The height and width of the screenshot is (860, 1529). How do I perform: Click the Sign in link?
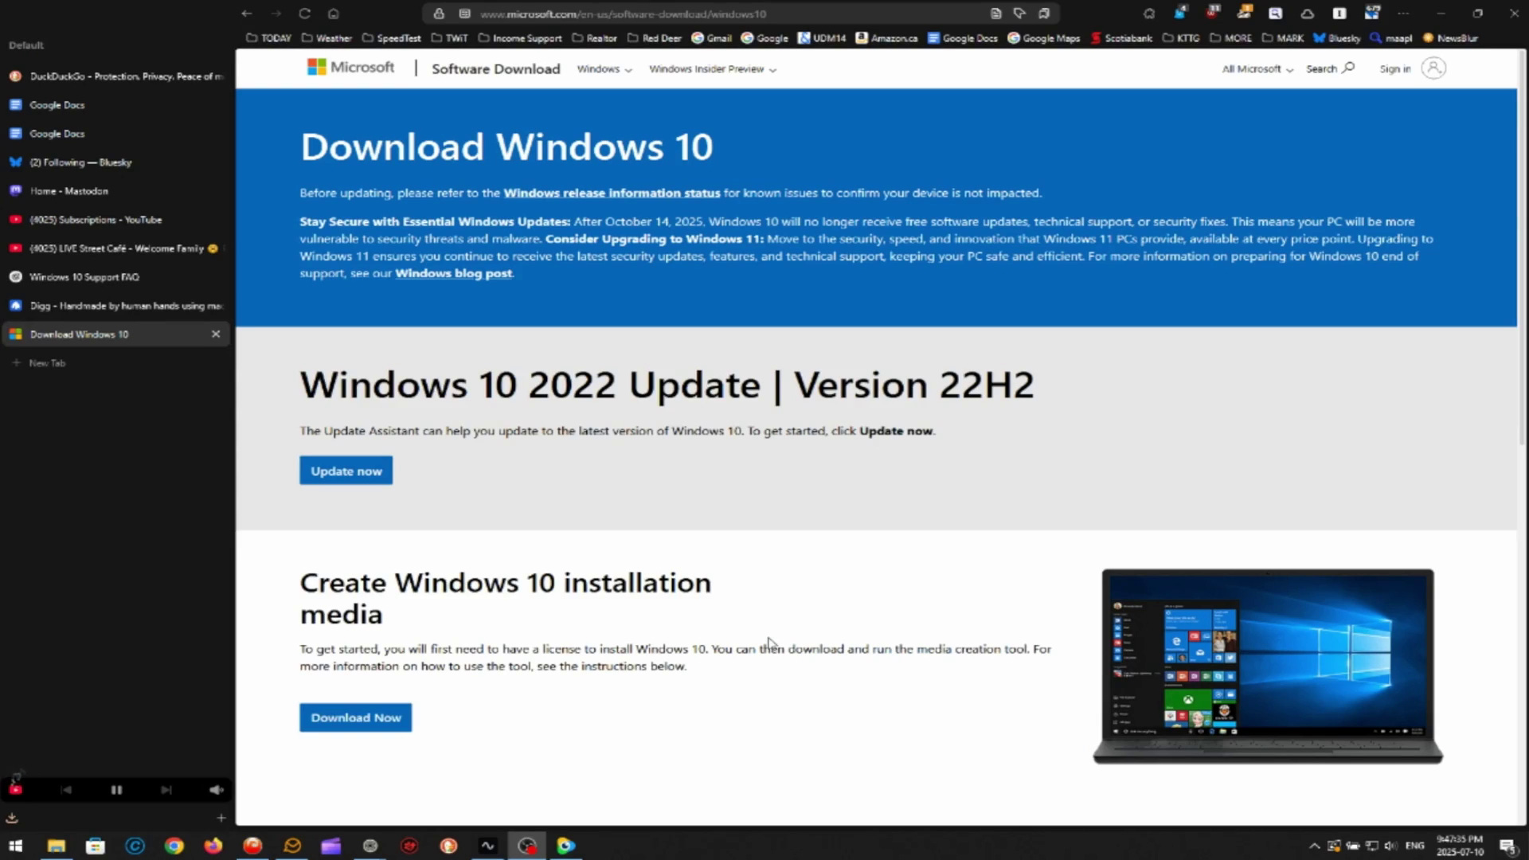1394,69
